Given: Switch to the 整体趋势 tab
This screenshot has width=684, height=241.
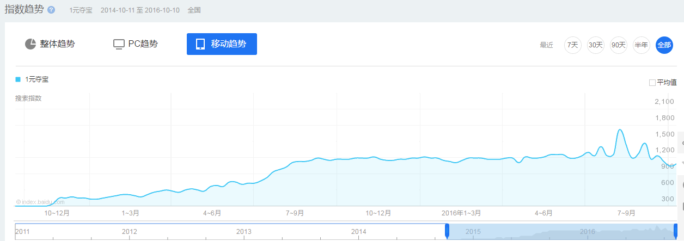Looking at the screenshot, I should 50,44.
